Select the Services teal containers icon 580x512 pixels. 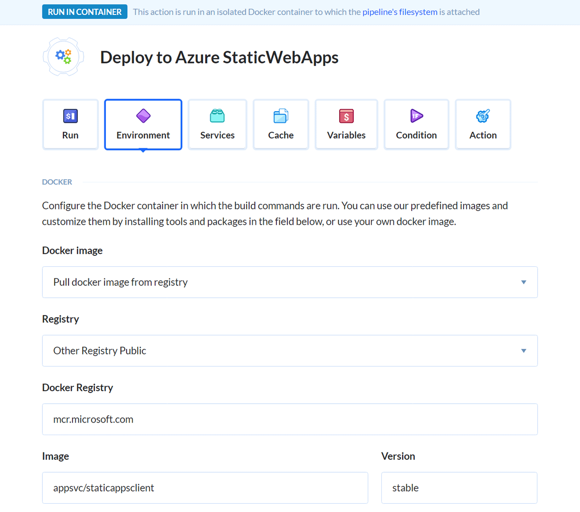217,116
